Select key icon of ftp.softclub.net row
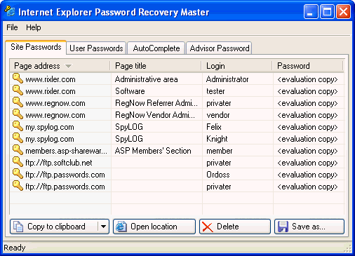 (18, 162)
